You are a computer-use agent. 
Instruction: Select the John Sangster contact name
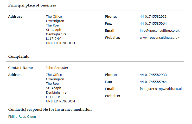click(x=57, y=68)
